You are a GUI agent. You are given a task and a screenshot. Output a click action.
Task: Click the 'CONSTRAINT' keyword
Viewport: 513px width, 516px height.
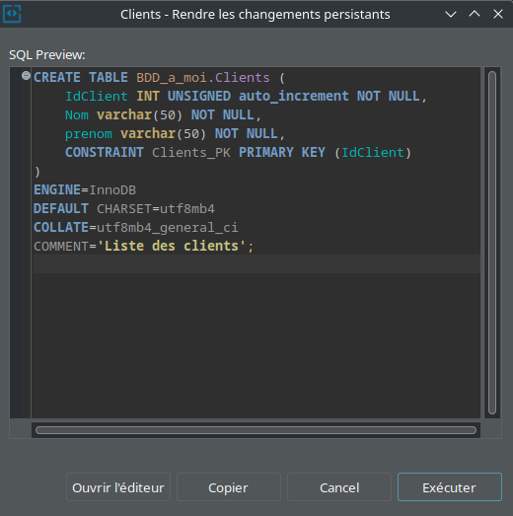tap(105, 153)
